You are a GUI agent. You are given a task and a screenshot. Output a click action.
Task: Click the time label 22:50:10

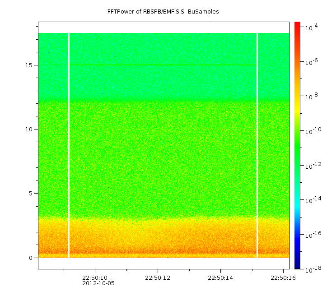pyautogui.click(x=95, y=278)
